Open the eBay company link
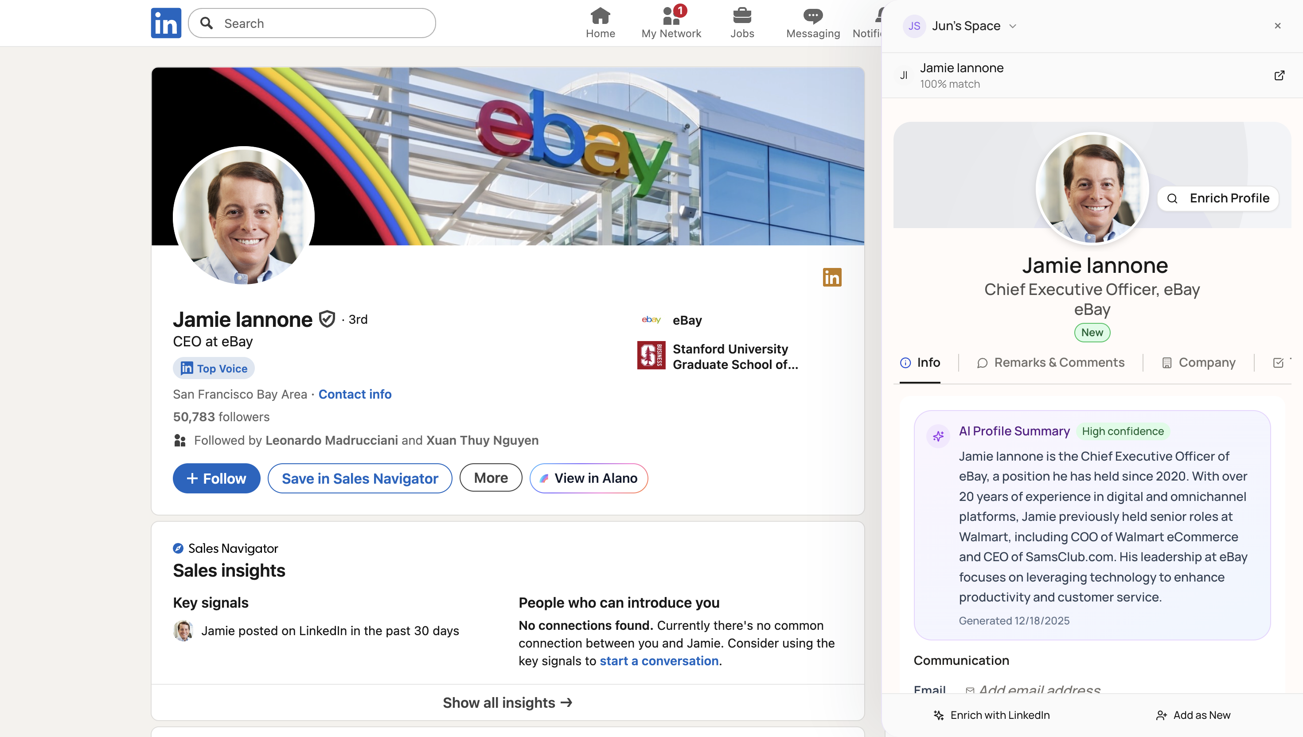The width and height of the screenshot is (1303, 737). point(687,320)
